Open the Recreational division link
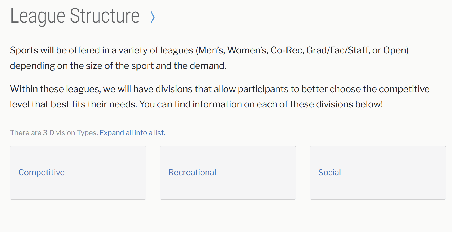452x232 pixels. click(192, 173)
